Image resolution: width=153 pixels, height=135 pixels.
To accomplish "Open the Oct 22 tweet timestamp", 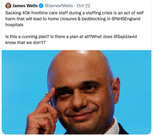I will 83,6.
